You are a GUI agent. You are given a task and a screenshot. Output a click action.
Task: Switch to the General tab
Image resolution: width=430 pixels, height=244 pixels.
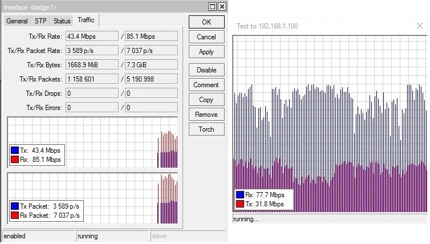(x=17, y=21)
